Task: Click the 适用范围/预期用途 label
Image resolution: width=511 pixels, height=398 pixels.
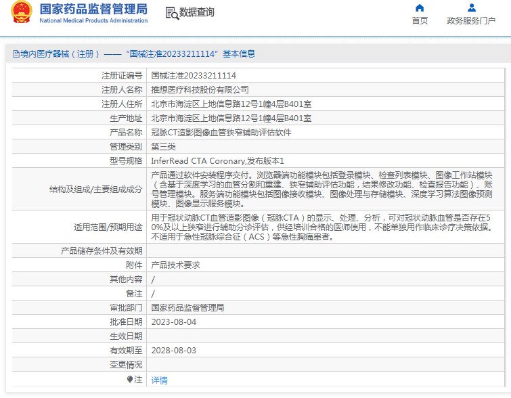Action: pyautogui.click(x=108, y=227)
